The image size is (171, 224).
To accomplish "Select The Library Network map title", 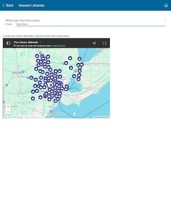I will (x=26, y=42).
